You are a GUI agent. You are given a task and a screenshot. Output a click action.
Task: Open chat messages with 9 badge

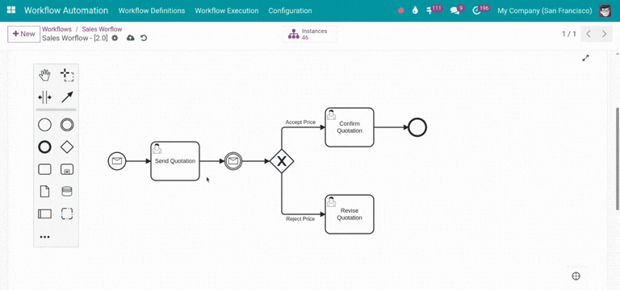tap(458, 10)
